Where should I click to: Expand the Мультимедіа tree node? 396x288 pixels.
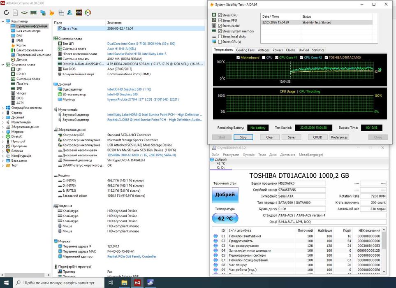pos(3,122)
